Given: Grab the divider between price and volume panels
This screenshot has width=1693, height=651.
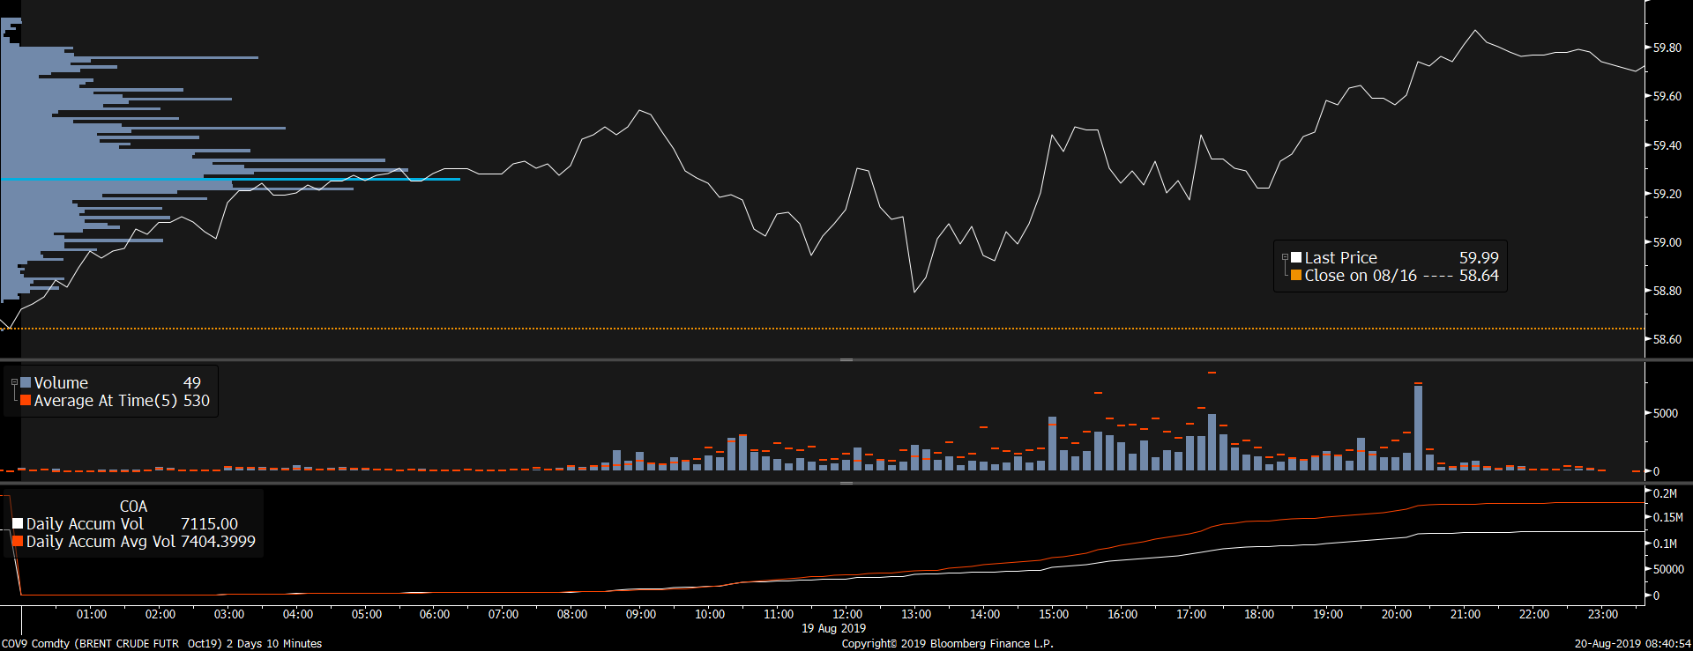Looking at the screenshot, I should click(846, 359).
